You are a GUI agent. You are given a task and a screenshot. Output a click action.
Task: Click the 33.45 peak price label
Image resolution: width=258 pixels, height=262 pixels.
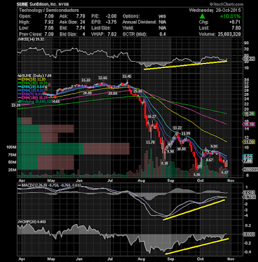pyautogui.click(x=127, y=77)
